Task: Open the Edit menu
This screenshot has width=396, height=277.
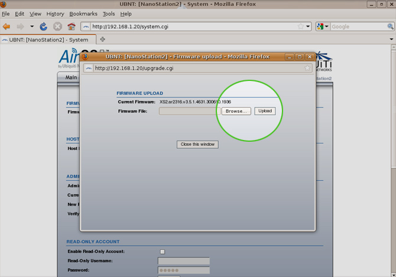Action: (20, 14)
